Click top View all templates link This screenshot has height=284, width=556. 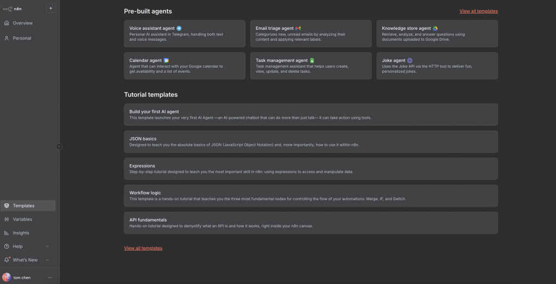pyautogui.click(x=478, y=11)
